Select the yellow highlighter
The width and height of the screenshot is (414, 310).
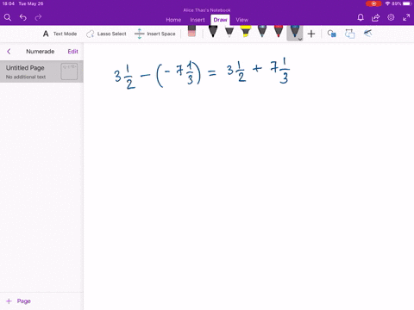pyautogui.click(x=246, y=32)
